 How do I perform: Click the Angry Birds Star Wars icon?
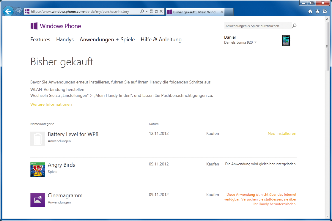(37, 169)
